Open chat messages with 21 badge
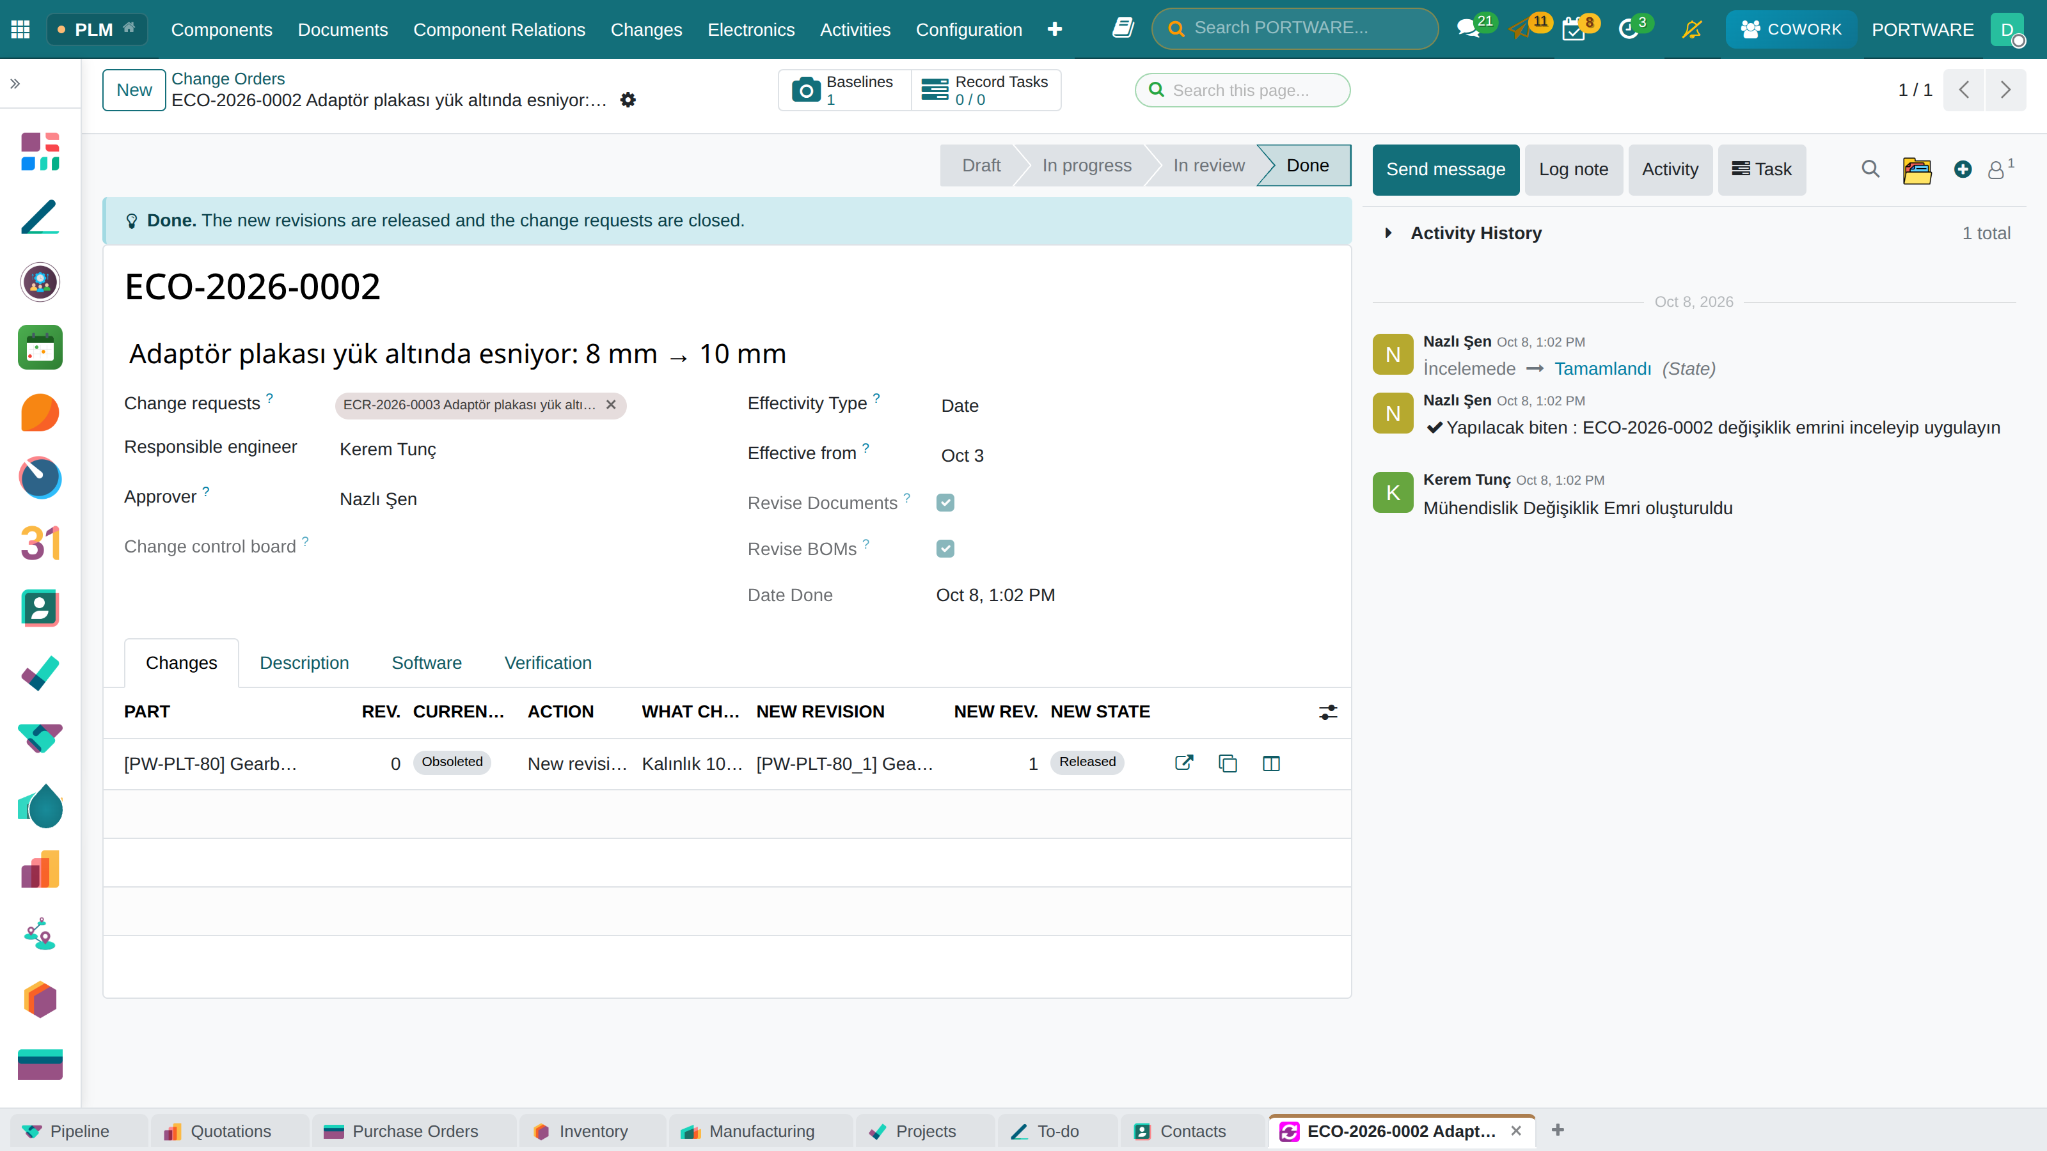The height and width of the screenshot is (1151, 2047). (1469, 29)
